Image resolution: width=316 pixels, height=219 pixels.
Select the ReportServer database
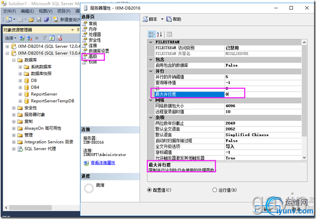pyautogui.click(x=44, y=94)
